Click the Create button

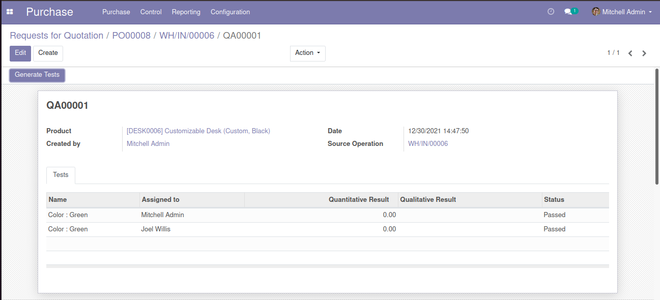tap(48, 53)
